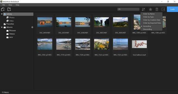This screenshot has width=178, height=94.
Task: Click the Favorites folder icon
Action: pyautogui.click(x=5, y=24)
